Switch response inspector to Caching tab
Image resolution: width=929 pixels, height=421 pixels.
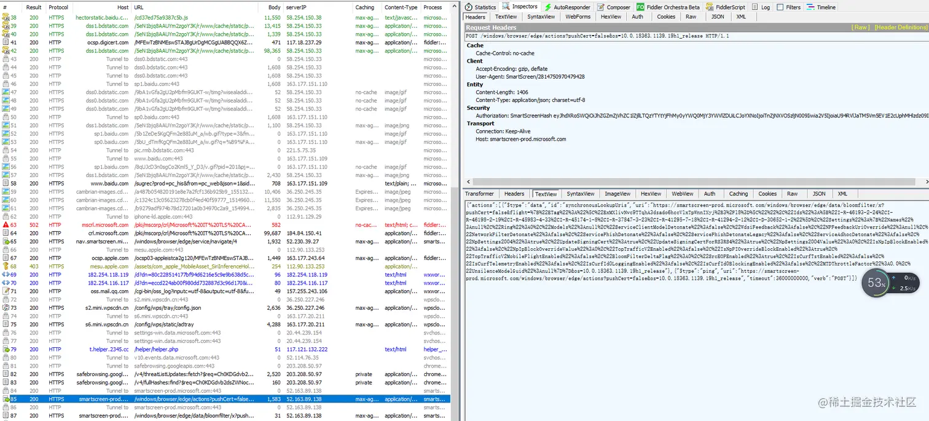pyautogui.click(x=739, y=194)
